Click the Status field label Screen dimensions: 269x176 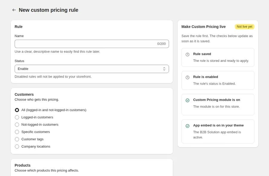point(19,61)
